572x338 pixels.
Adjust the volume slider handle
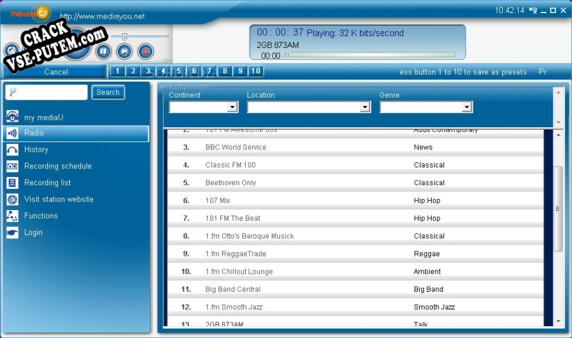coord(124,36)
